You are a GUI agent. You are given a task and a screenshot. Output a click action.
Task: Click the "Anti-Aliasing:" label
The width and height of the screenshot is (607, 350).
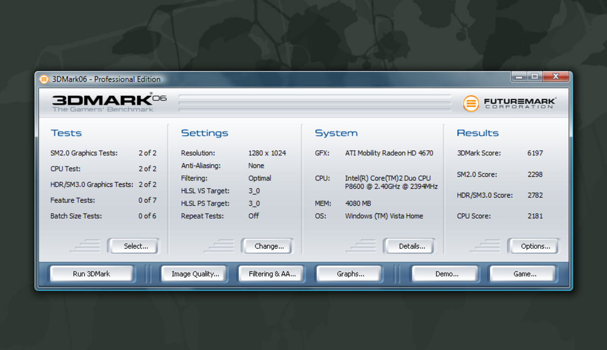[200, 166]
